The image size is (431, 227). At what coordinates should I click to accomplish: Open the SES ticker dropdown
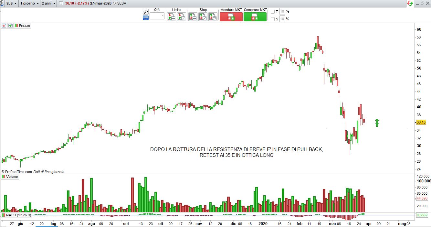coord(12,3)
